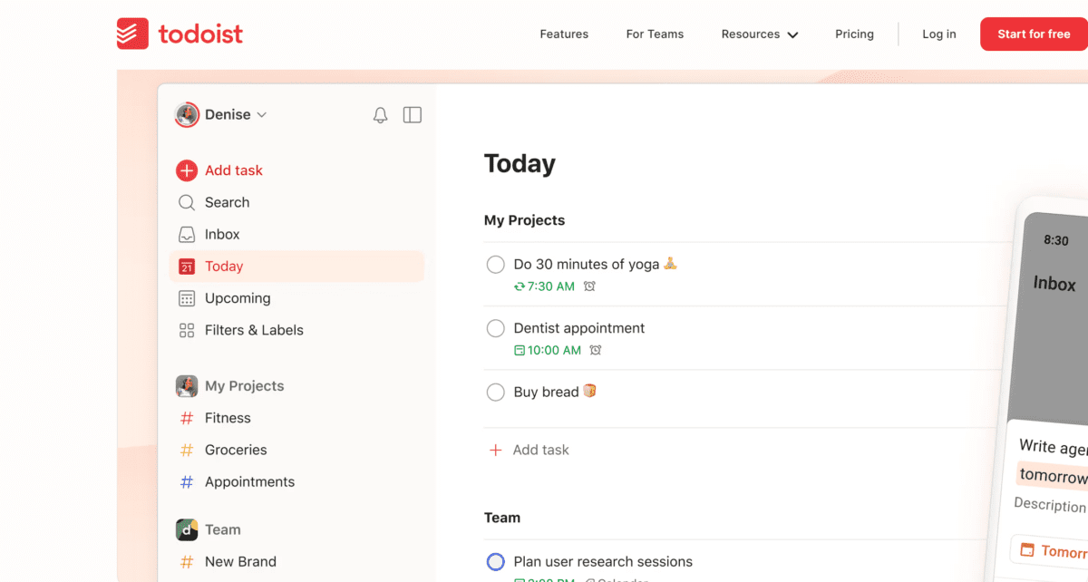Click the My Projects avatar icon
1088x582 pixels.
click(187, 386)
